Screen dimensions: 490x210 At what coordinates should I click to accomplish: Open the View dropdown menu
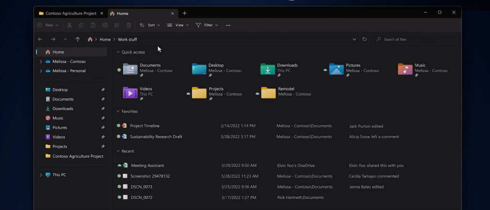pos(178,25)
